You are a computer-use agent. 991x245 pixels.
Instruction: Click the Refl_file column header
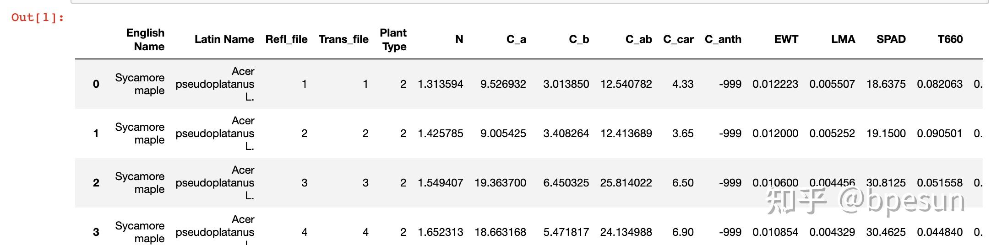click(286, 39)
